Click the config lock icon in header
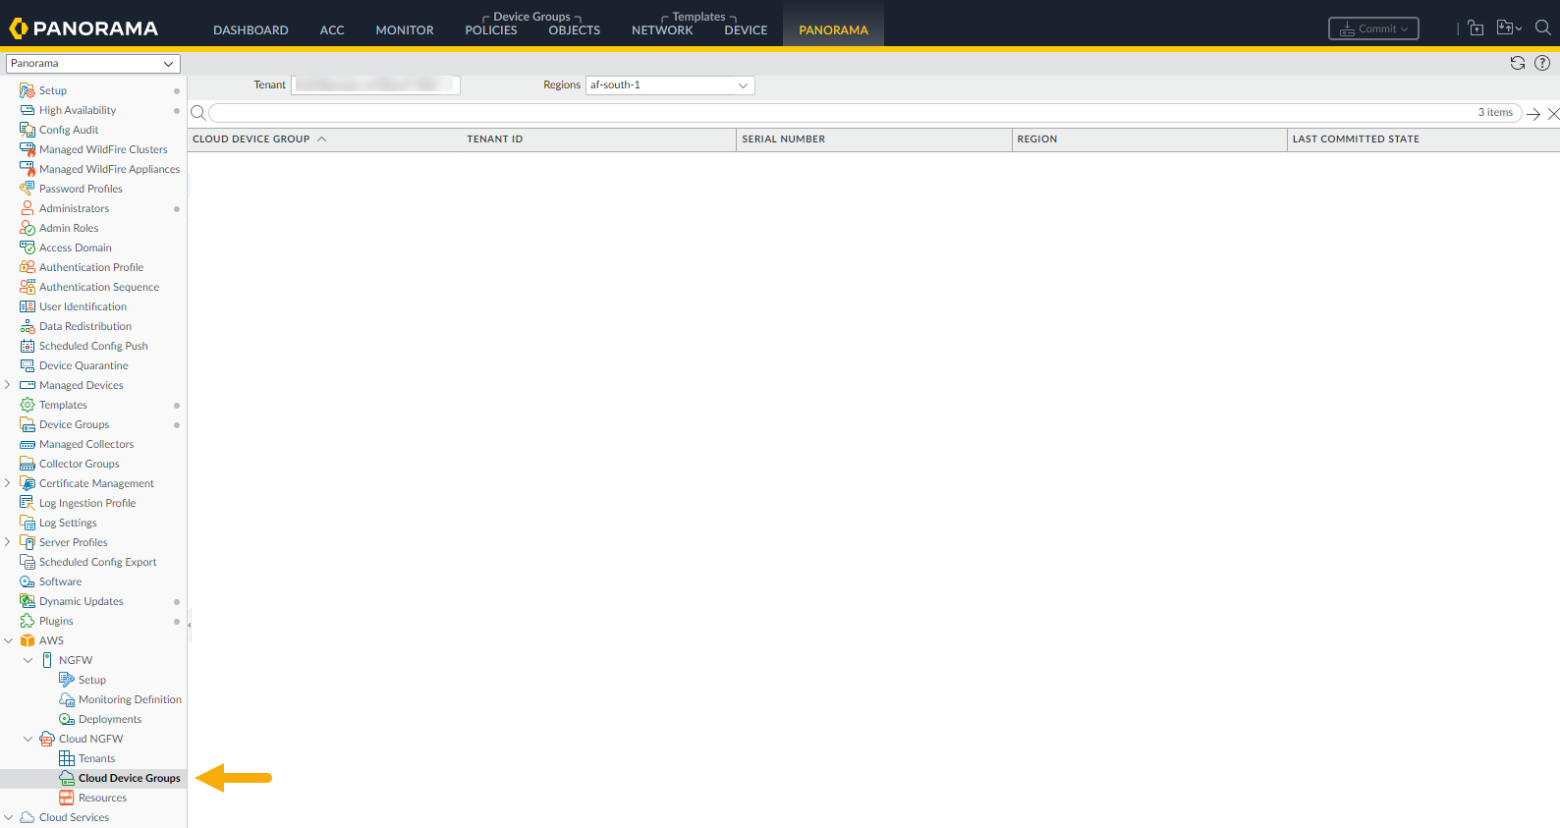 [x=1476, y=28]
